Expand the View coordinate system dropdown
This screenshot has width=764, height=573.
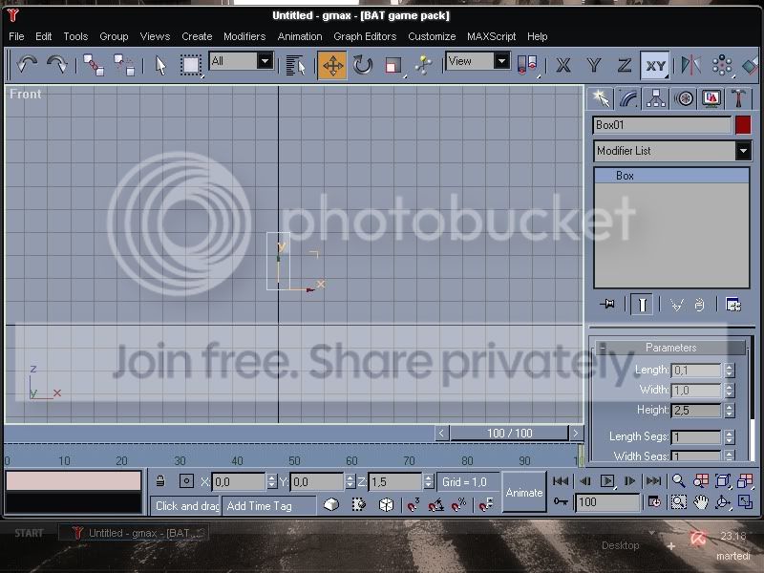pyautogui.click(x=477, y=61)
